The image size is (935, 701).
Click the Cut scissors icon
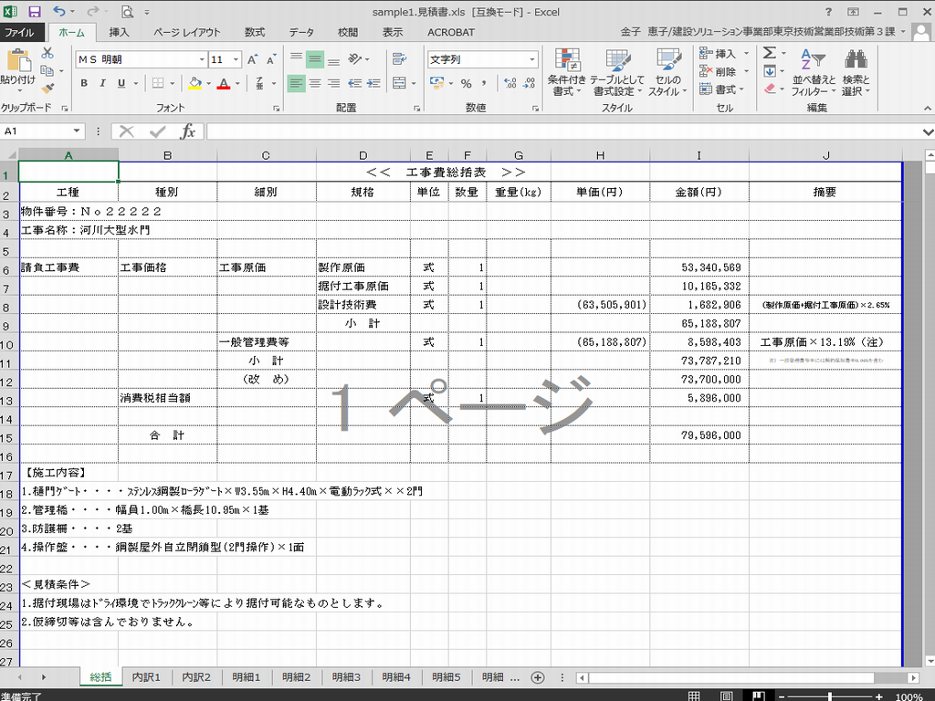(47, 54)
